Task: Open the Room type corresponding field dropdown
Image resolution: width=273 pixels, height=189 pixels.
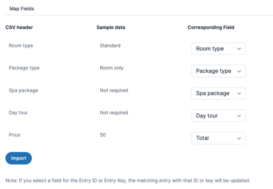Action: pos(218,49)
